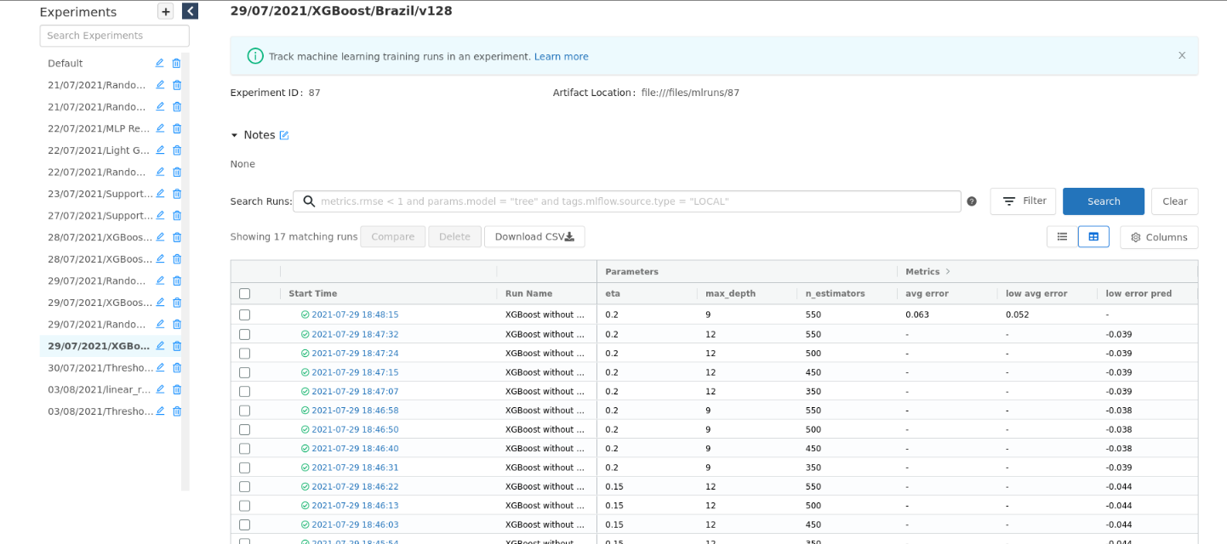
Task: Select the 30/07/2021/Thresho... experiment
Action: [x=100, y=368]
